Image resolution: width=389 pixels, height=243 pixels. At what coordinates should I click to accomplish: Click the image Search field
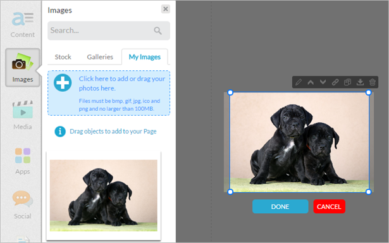(109, 30)
